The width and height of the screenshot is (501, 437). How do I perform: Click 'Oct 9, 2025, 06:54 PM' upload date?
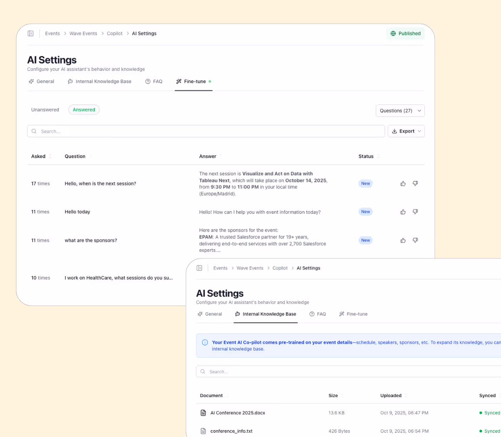(404, 431)
